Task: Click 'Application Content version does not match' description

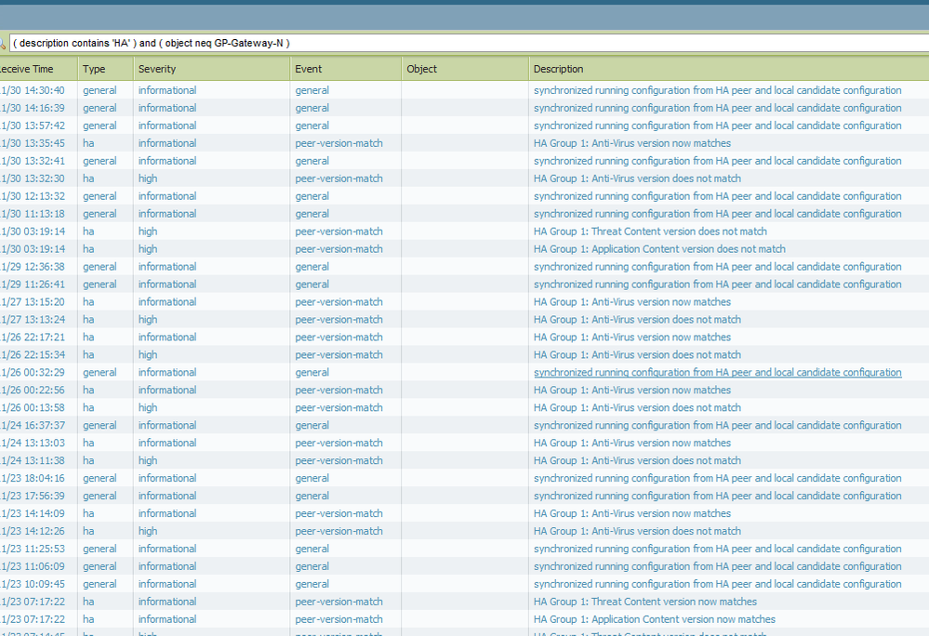Action: [x=659, y=249]
